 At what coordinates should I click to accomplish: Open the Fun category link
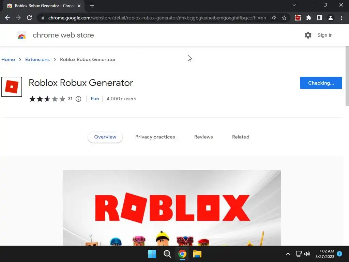[95, 99]
